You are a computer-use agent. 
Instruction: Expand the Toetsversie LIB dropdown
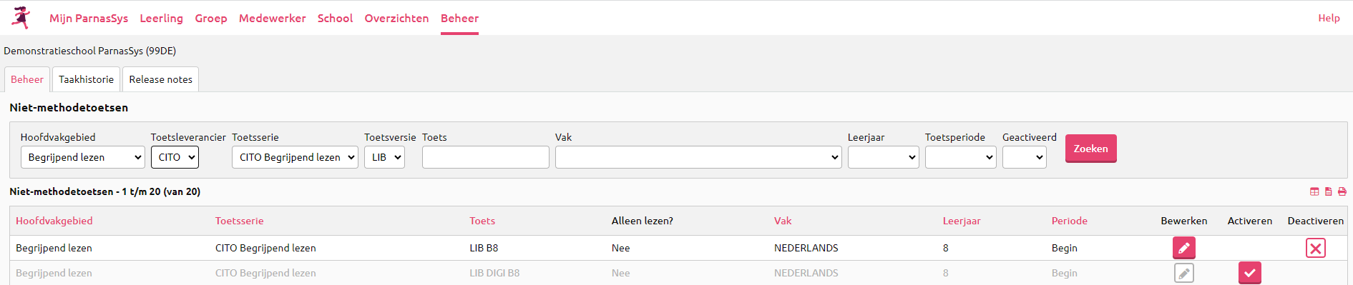coord(384,157)
